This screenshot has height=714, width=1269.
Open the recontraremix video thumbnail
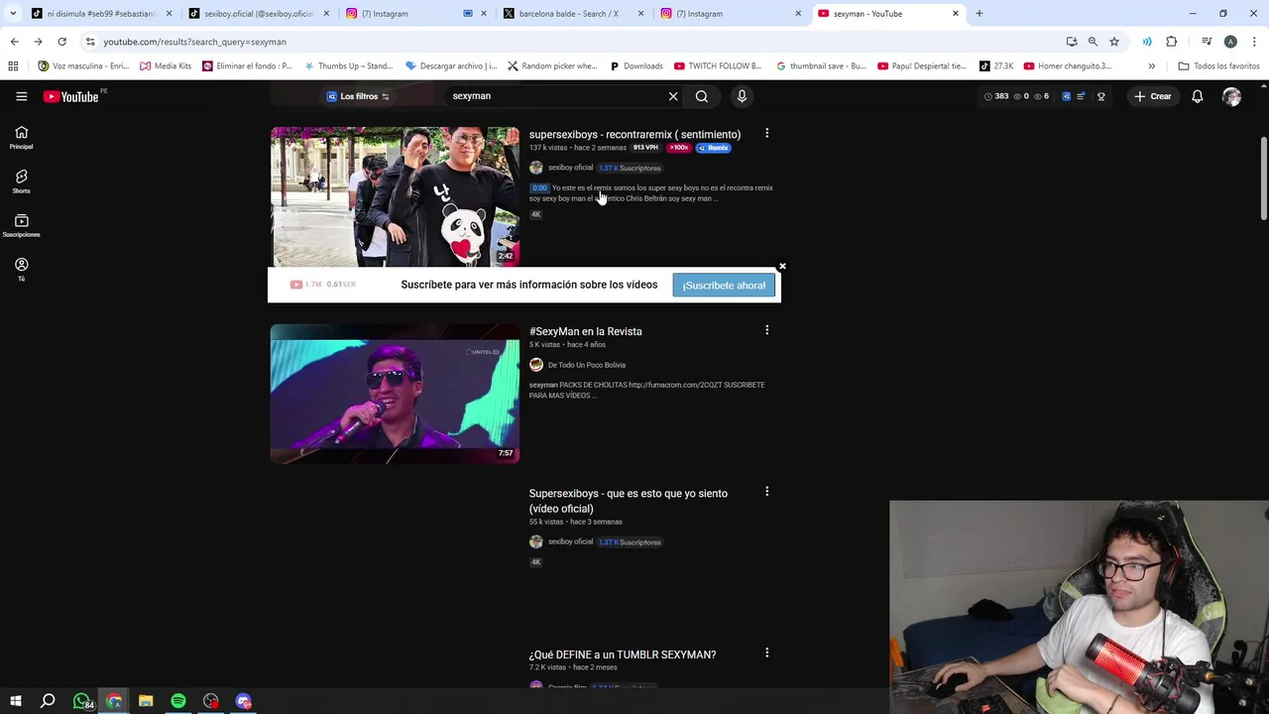point(395,196)
